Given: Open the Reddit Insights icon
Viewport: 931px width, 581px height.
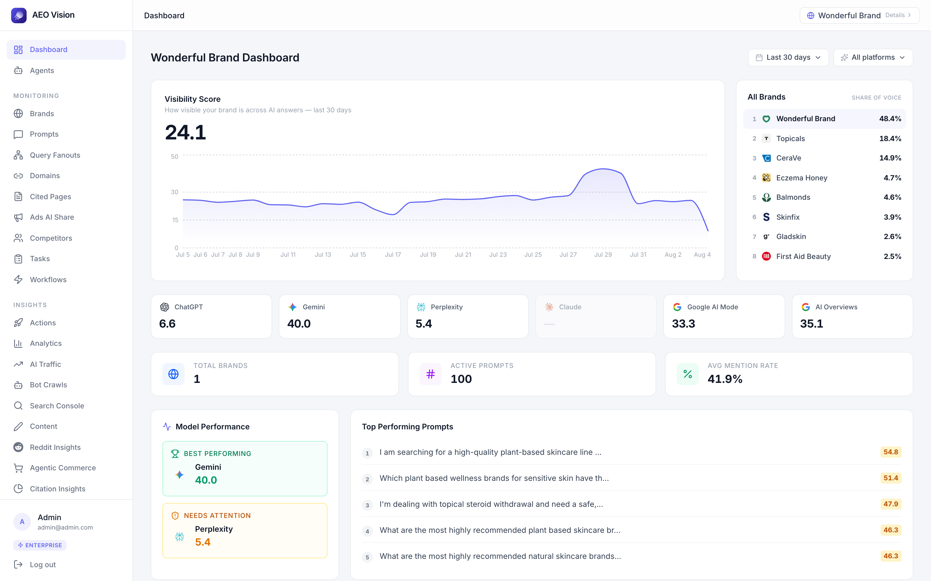Looking at the screenshot, I should tap(18, 447).
